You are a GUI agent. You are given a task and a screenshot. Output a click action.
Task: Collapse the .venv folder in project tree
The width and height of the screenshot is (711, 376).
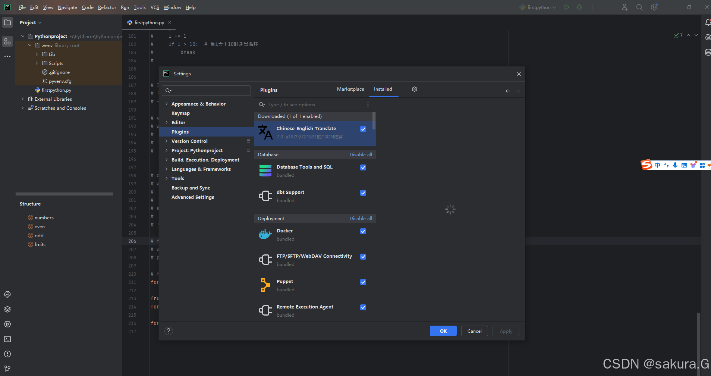(x=30, y=45)
